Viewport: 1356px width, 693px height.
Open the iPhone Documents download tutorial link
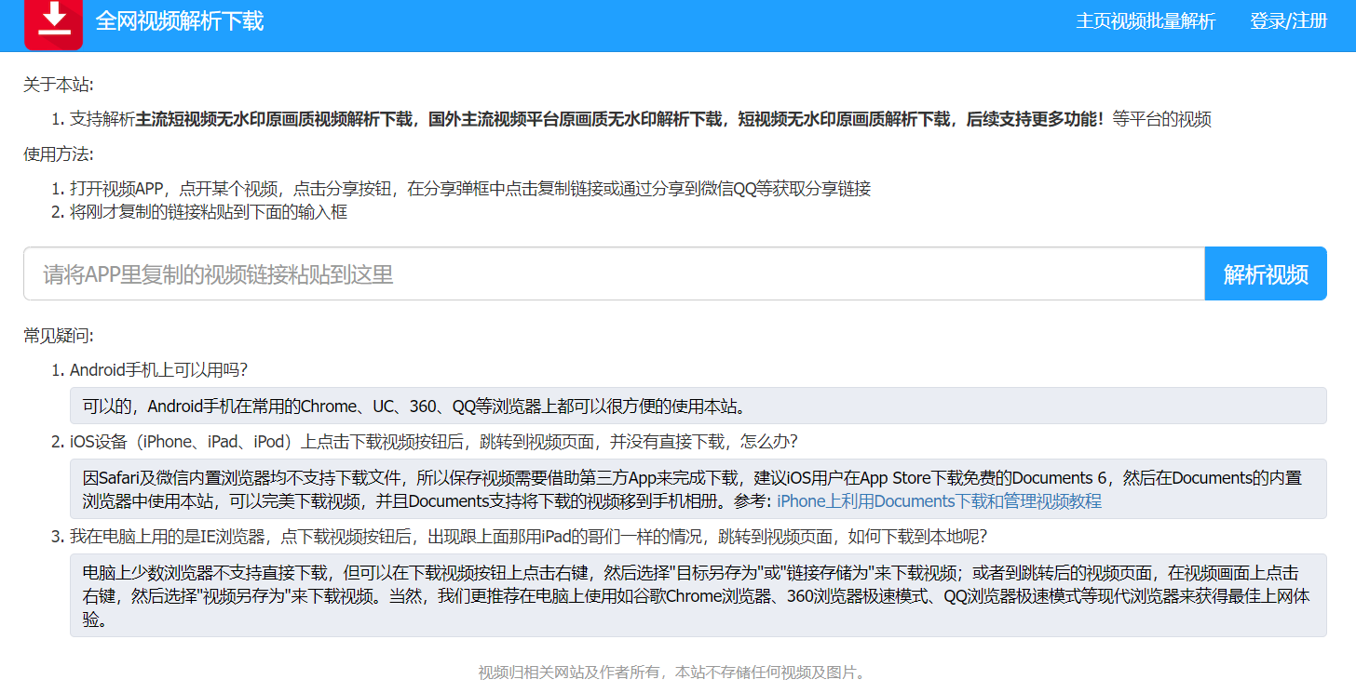[939, 501]
